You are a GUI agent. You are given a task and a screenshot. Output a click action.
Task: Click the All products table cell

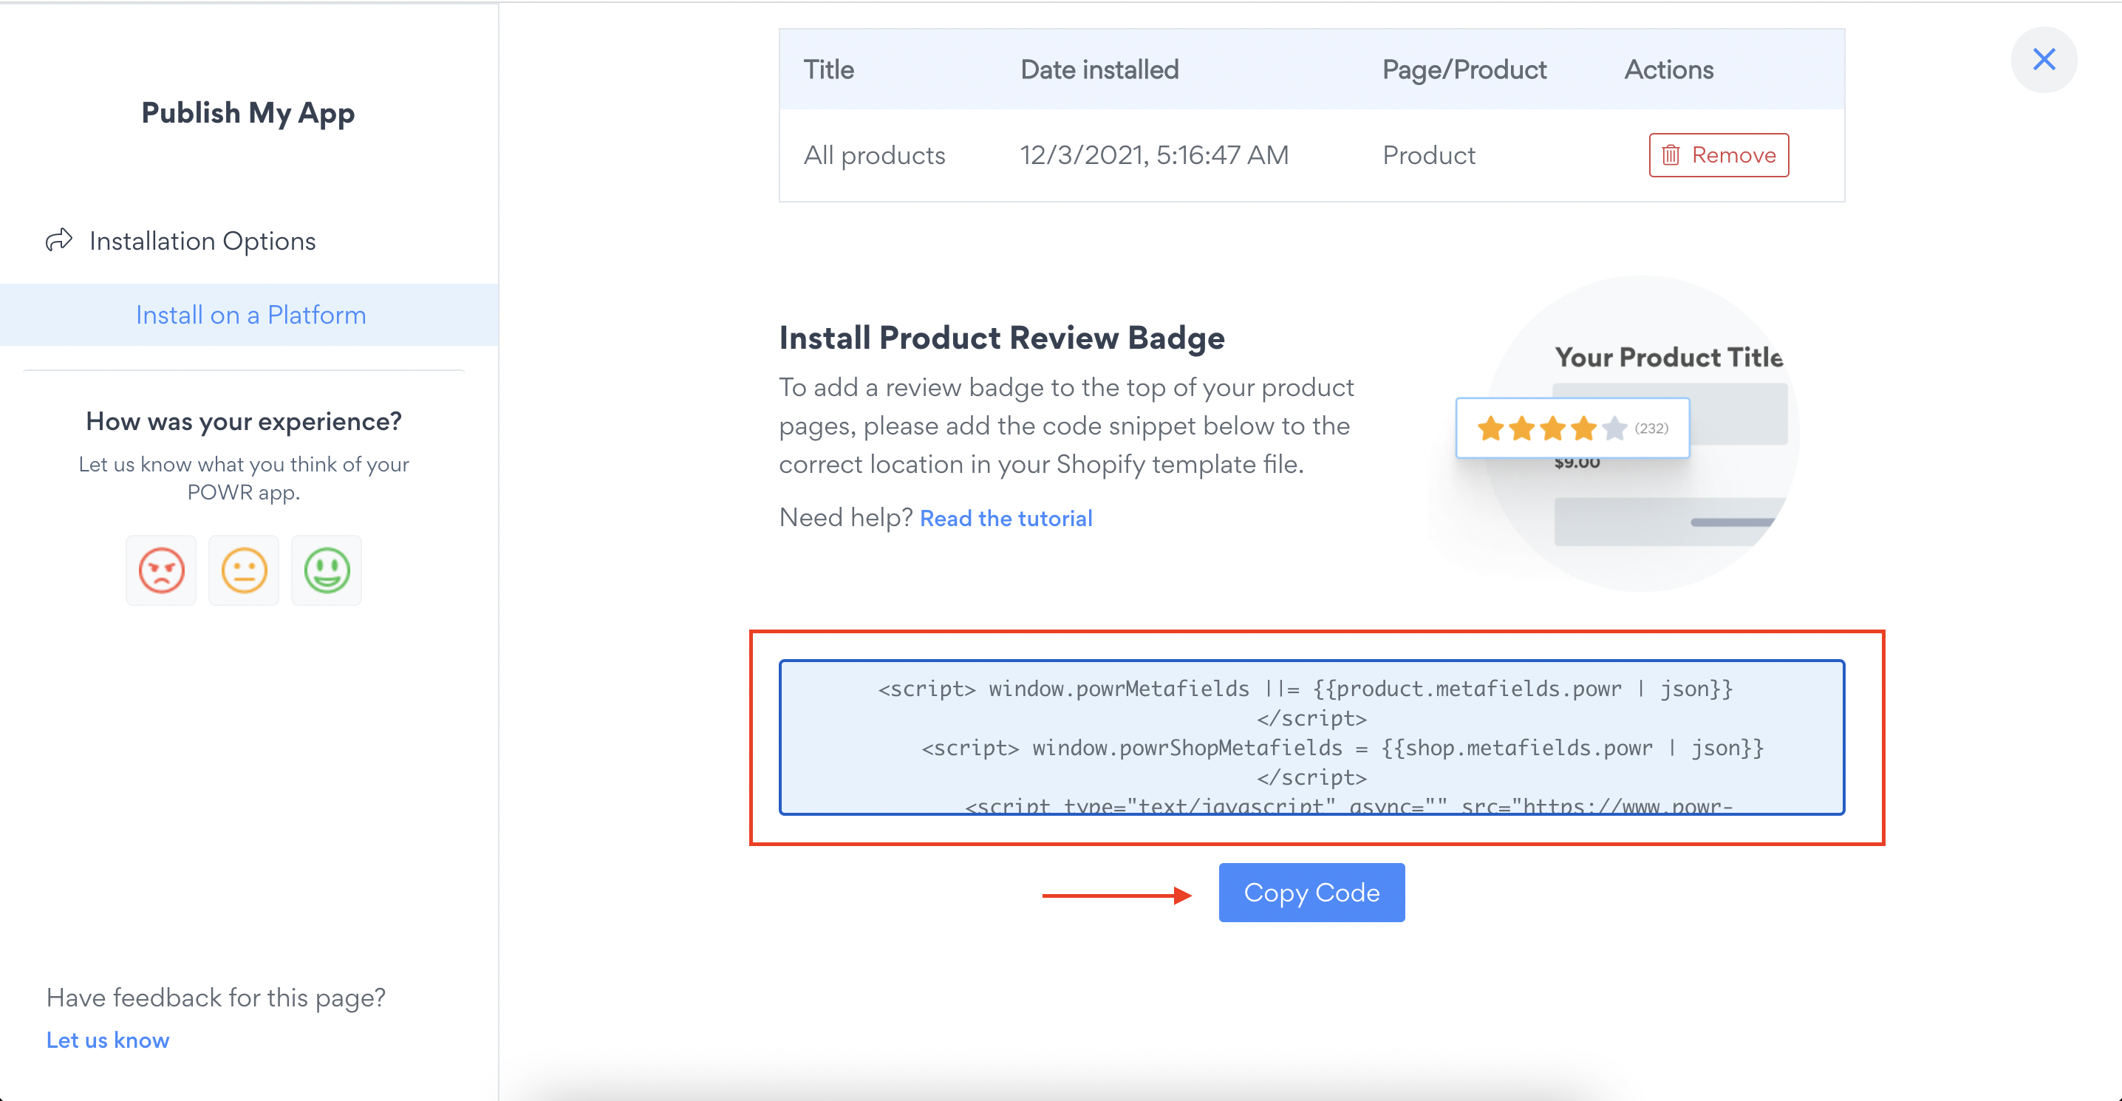click(875, 155)
